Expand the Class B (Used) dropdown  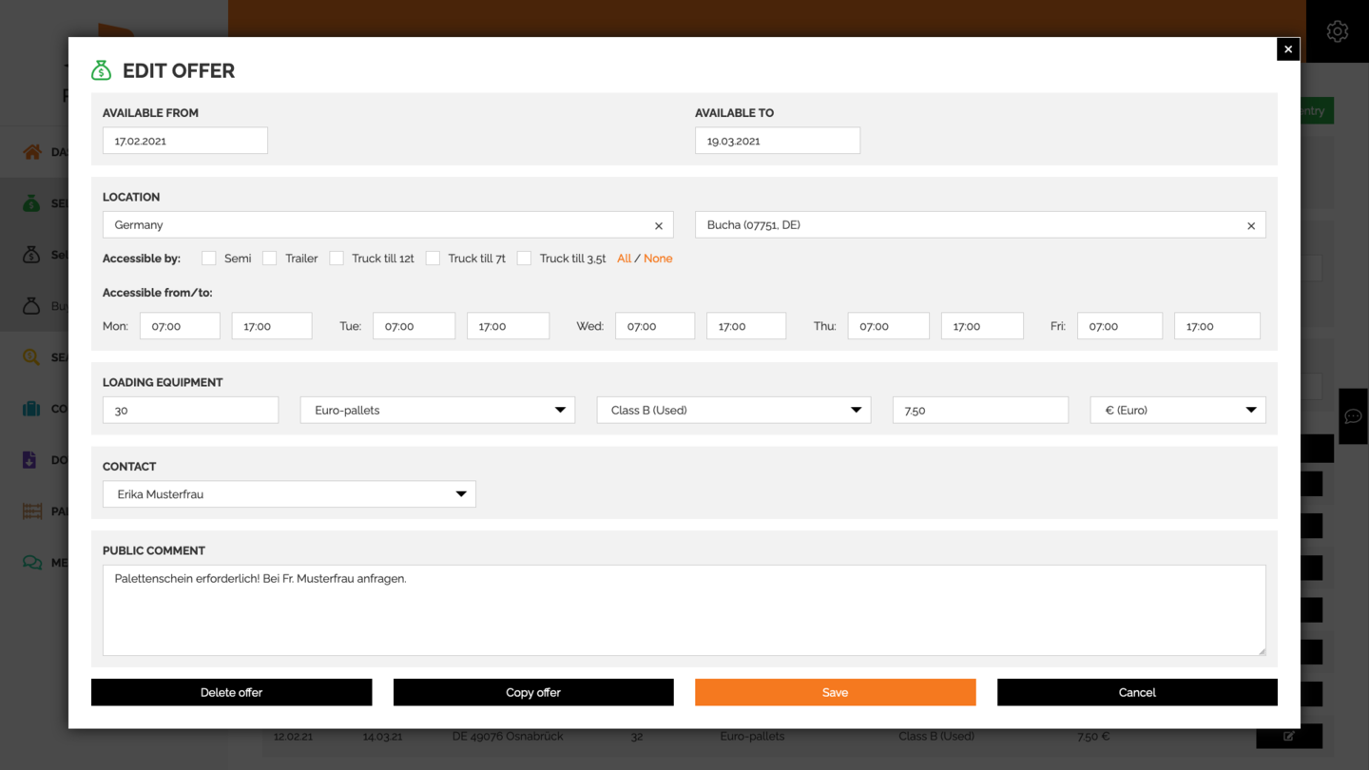click(733, 411)
